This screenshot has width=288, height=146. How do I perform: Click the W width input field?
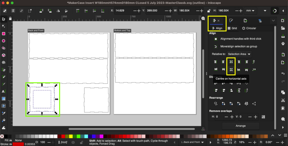pyautogui.click(x=186, y=11)
